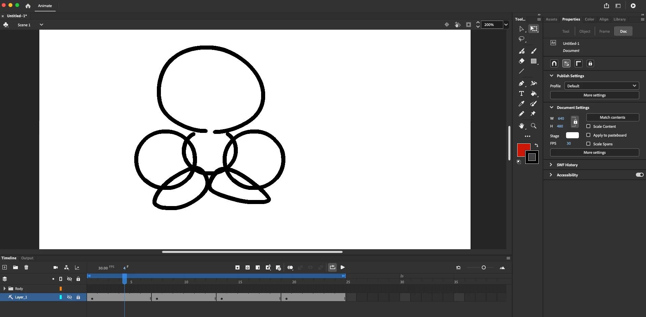646x317 pixels.
Task: Open the Timeline panel options menu
Action: (x=508, y=258)
